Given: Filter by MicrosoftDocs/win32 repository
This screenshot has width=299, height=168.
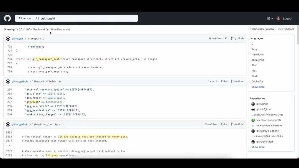Looking at the screenshot, I should pos(269,120).
